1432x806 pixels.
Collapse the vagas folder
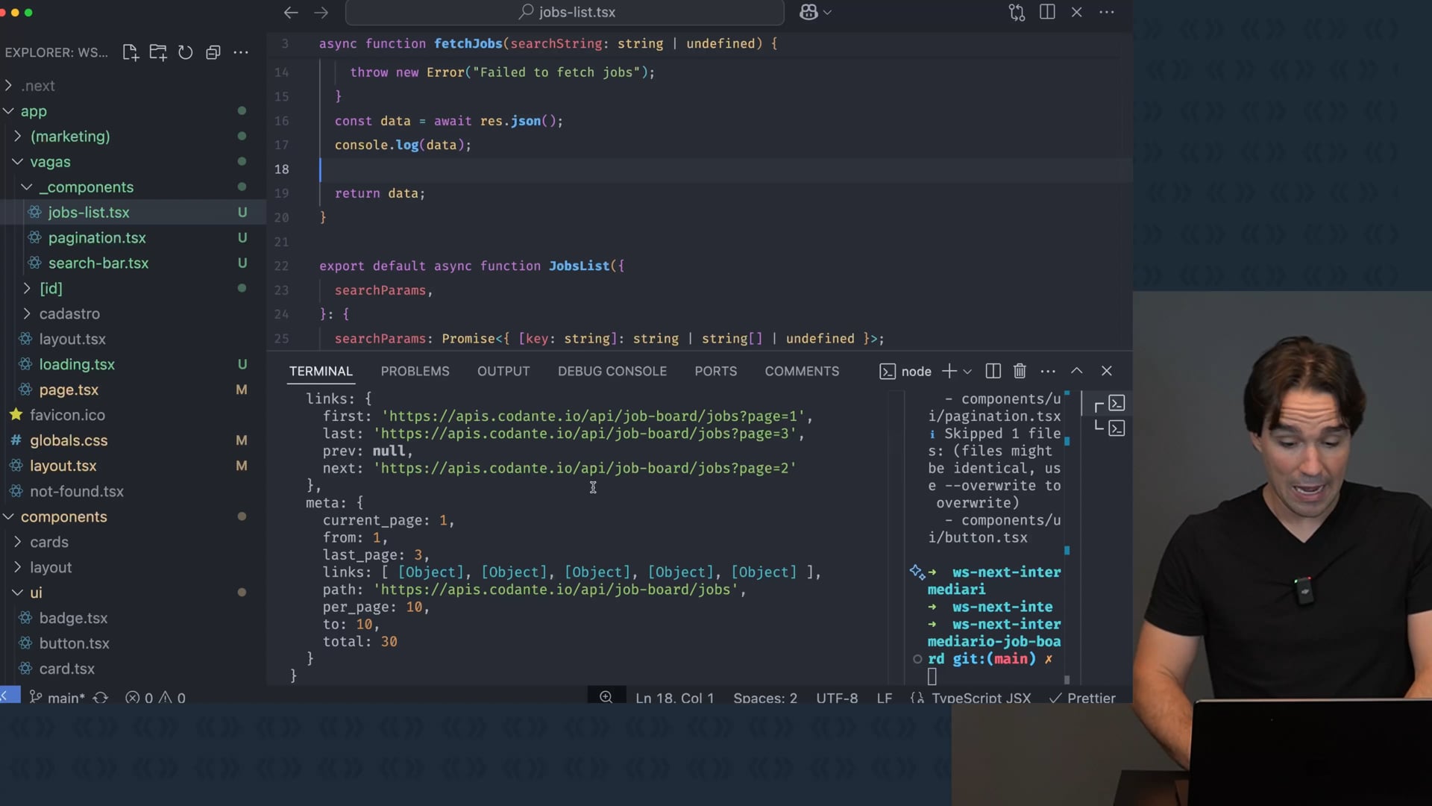(50, 162)
